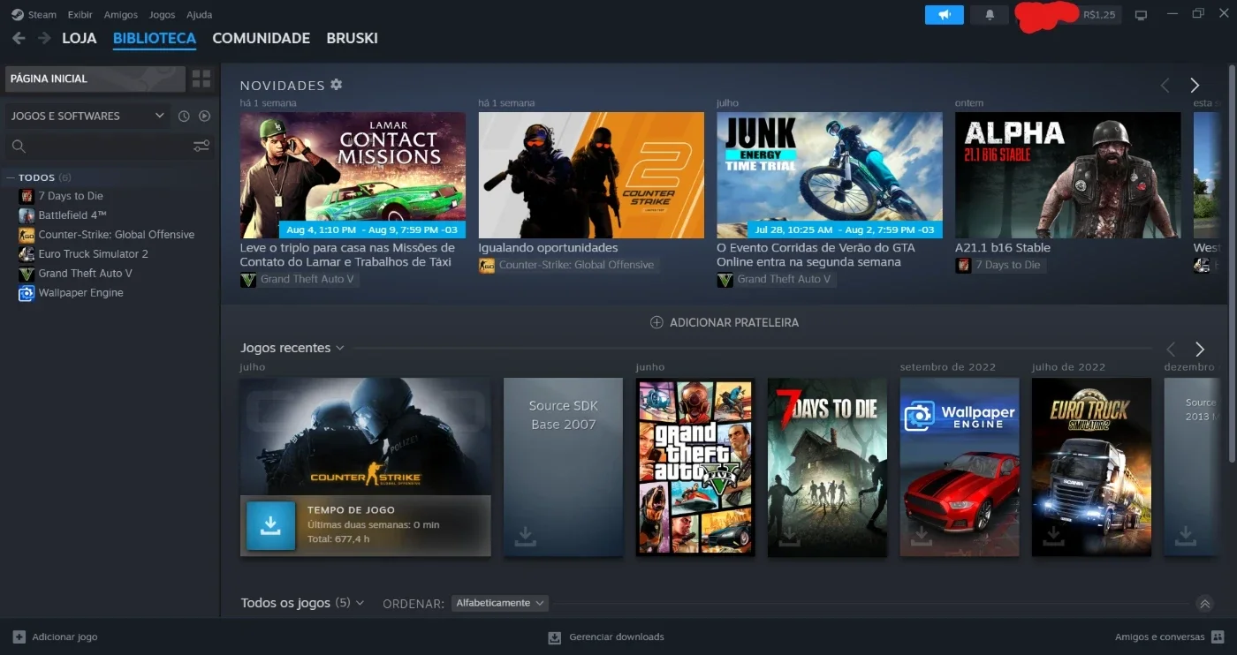1237x655 pixels.
Task: Click the Steam logo icon in menu bar
Action: tap(17, 15)
